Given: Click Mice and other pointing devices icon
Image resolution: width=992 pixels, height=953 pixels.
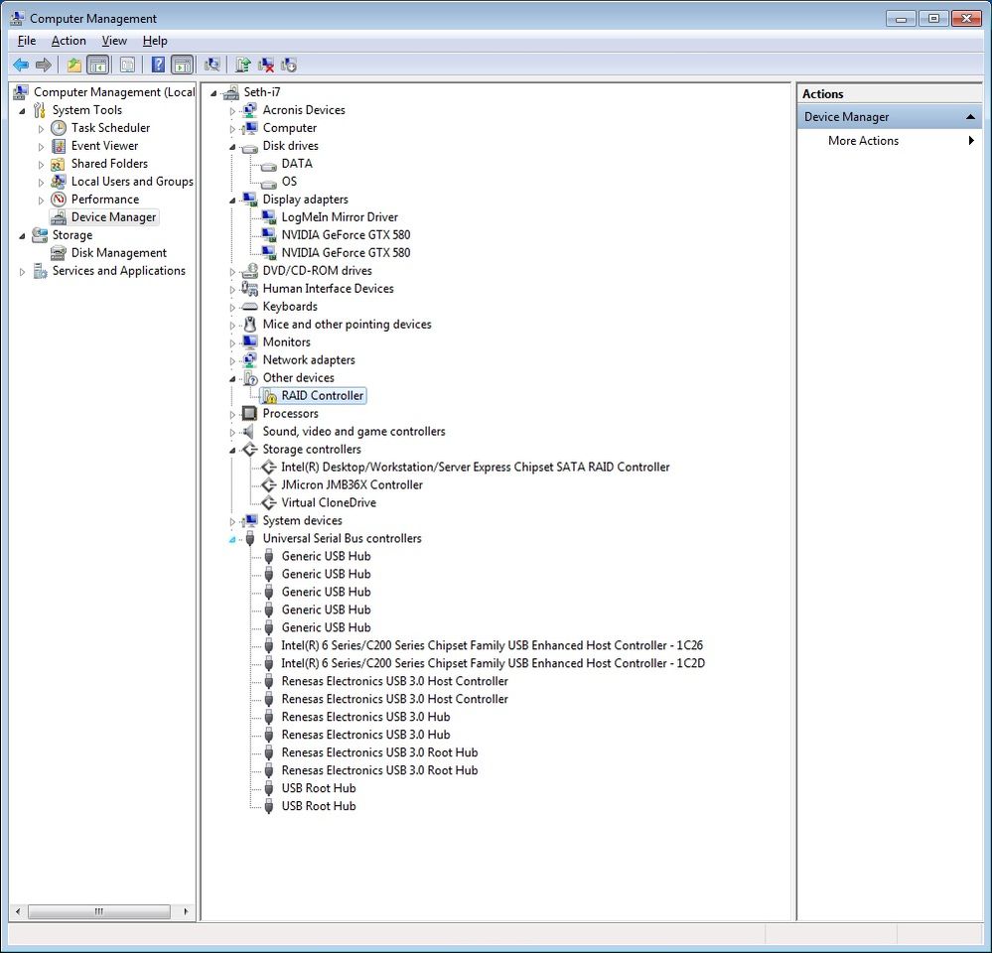Looking at the screenshot, I should [x=250, y=325].
